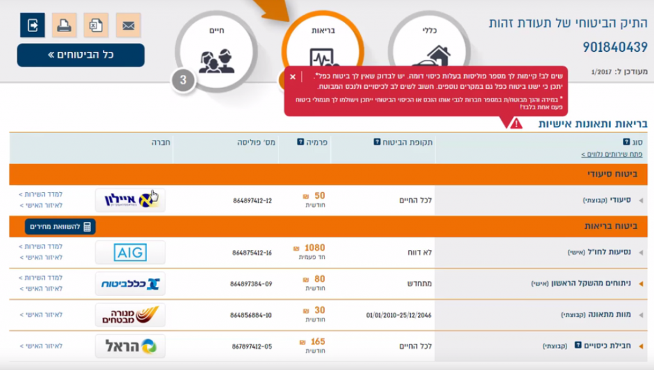Click the help icon beside פרמיה column
The width and height of the screenshot is (654, 370).
pos(300,142)
